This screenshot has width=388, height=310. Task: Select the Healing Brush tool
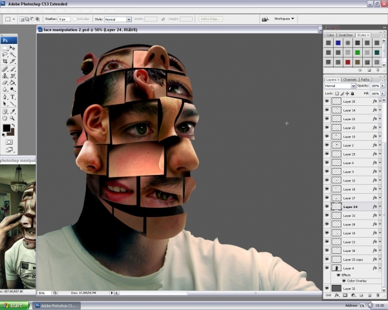pos(5,69)
